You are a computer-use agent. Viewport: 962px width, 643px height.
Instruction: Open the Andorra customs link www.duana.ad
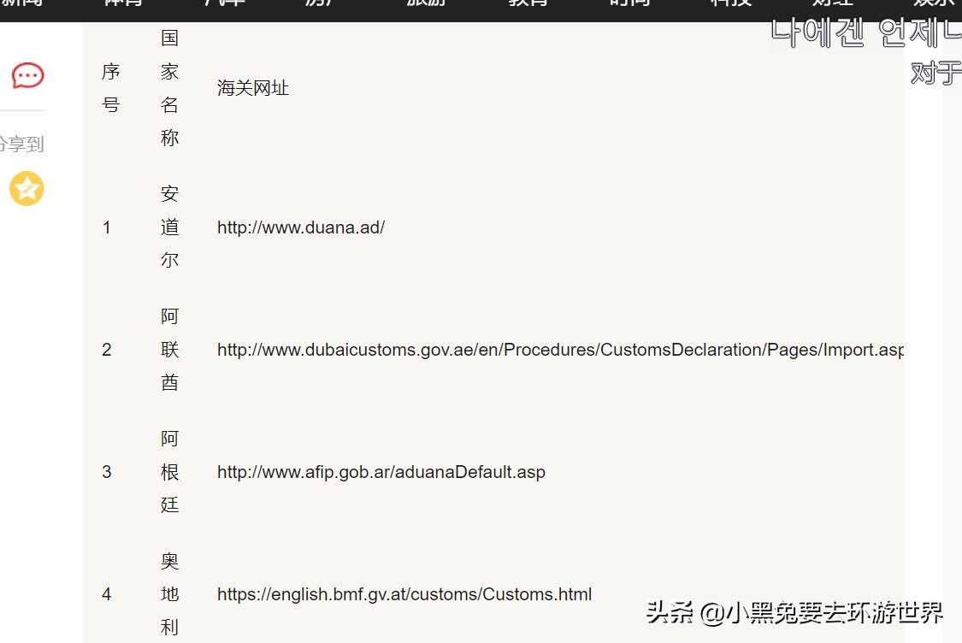pos(301,227)
